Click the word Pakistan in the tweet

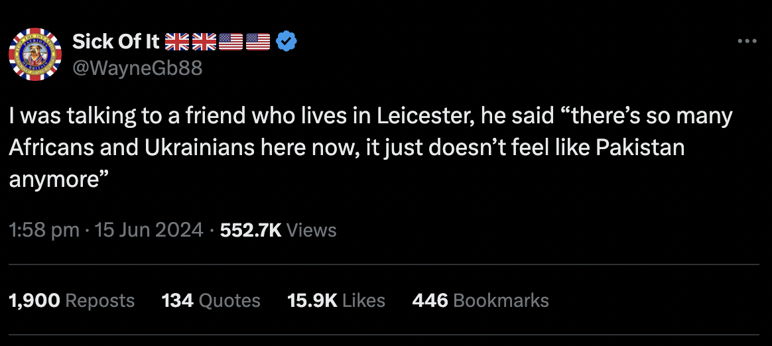coord(640,148)
